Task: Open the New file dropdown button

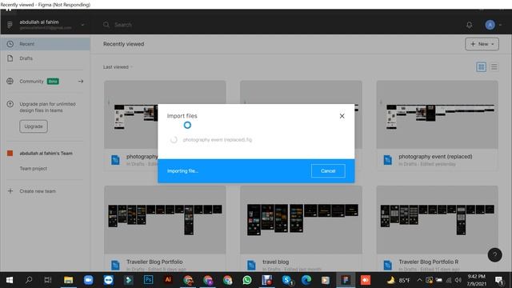Action: [482, 44]
